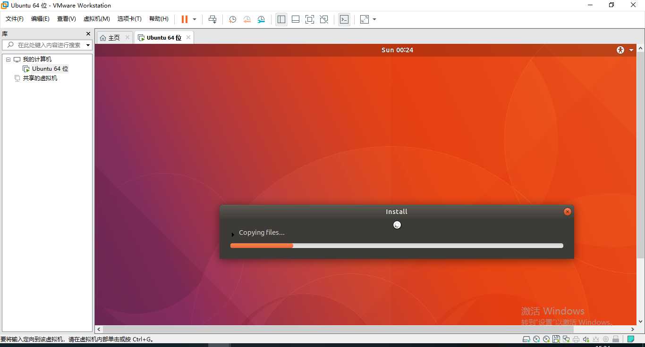Image resolution: width=645 pixels, height=347 pixels.
Task: Click the revert to snapshot icon
Action: tap(247, 19)
